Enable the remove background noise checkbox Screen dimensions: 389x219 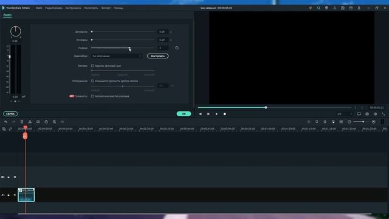pyautogui.click(x=92, y=66)
